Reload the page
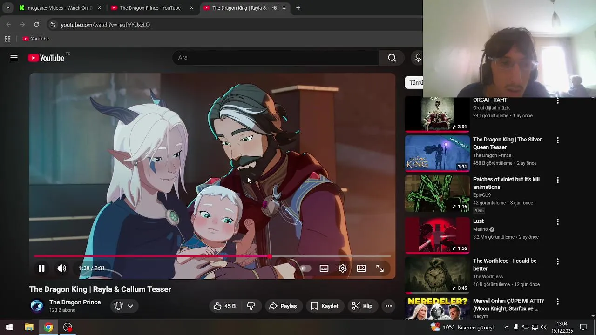596x335 pixels. [36, 25]
